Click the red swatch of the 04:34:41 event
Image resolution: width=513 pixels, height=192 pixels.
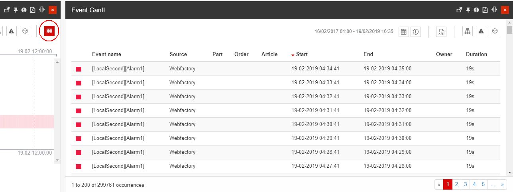[x=79, y=69]
